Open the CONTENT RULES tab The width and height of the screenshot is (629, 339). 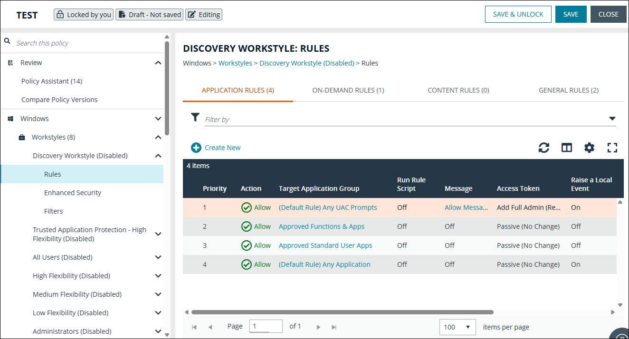[458, 90]
